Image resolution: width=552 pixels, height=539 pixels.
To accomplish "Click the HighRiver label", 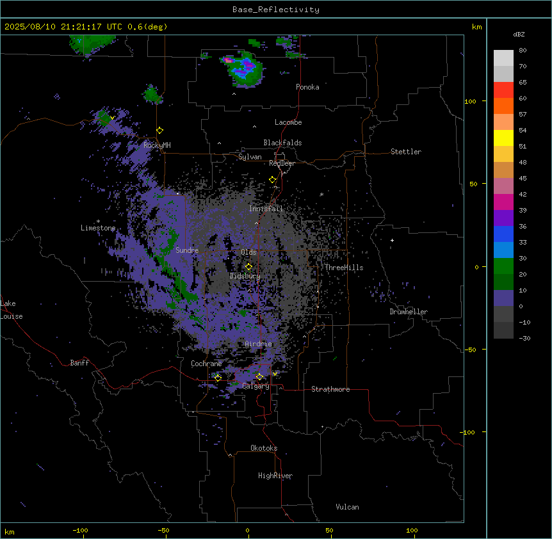I will [x=275, y=476].
